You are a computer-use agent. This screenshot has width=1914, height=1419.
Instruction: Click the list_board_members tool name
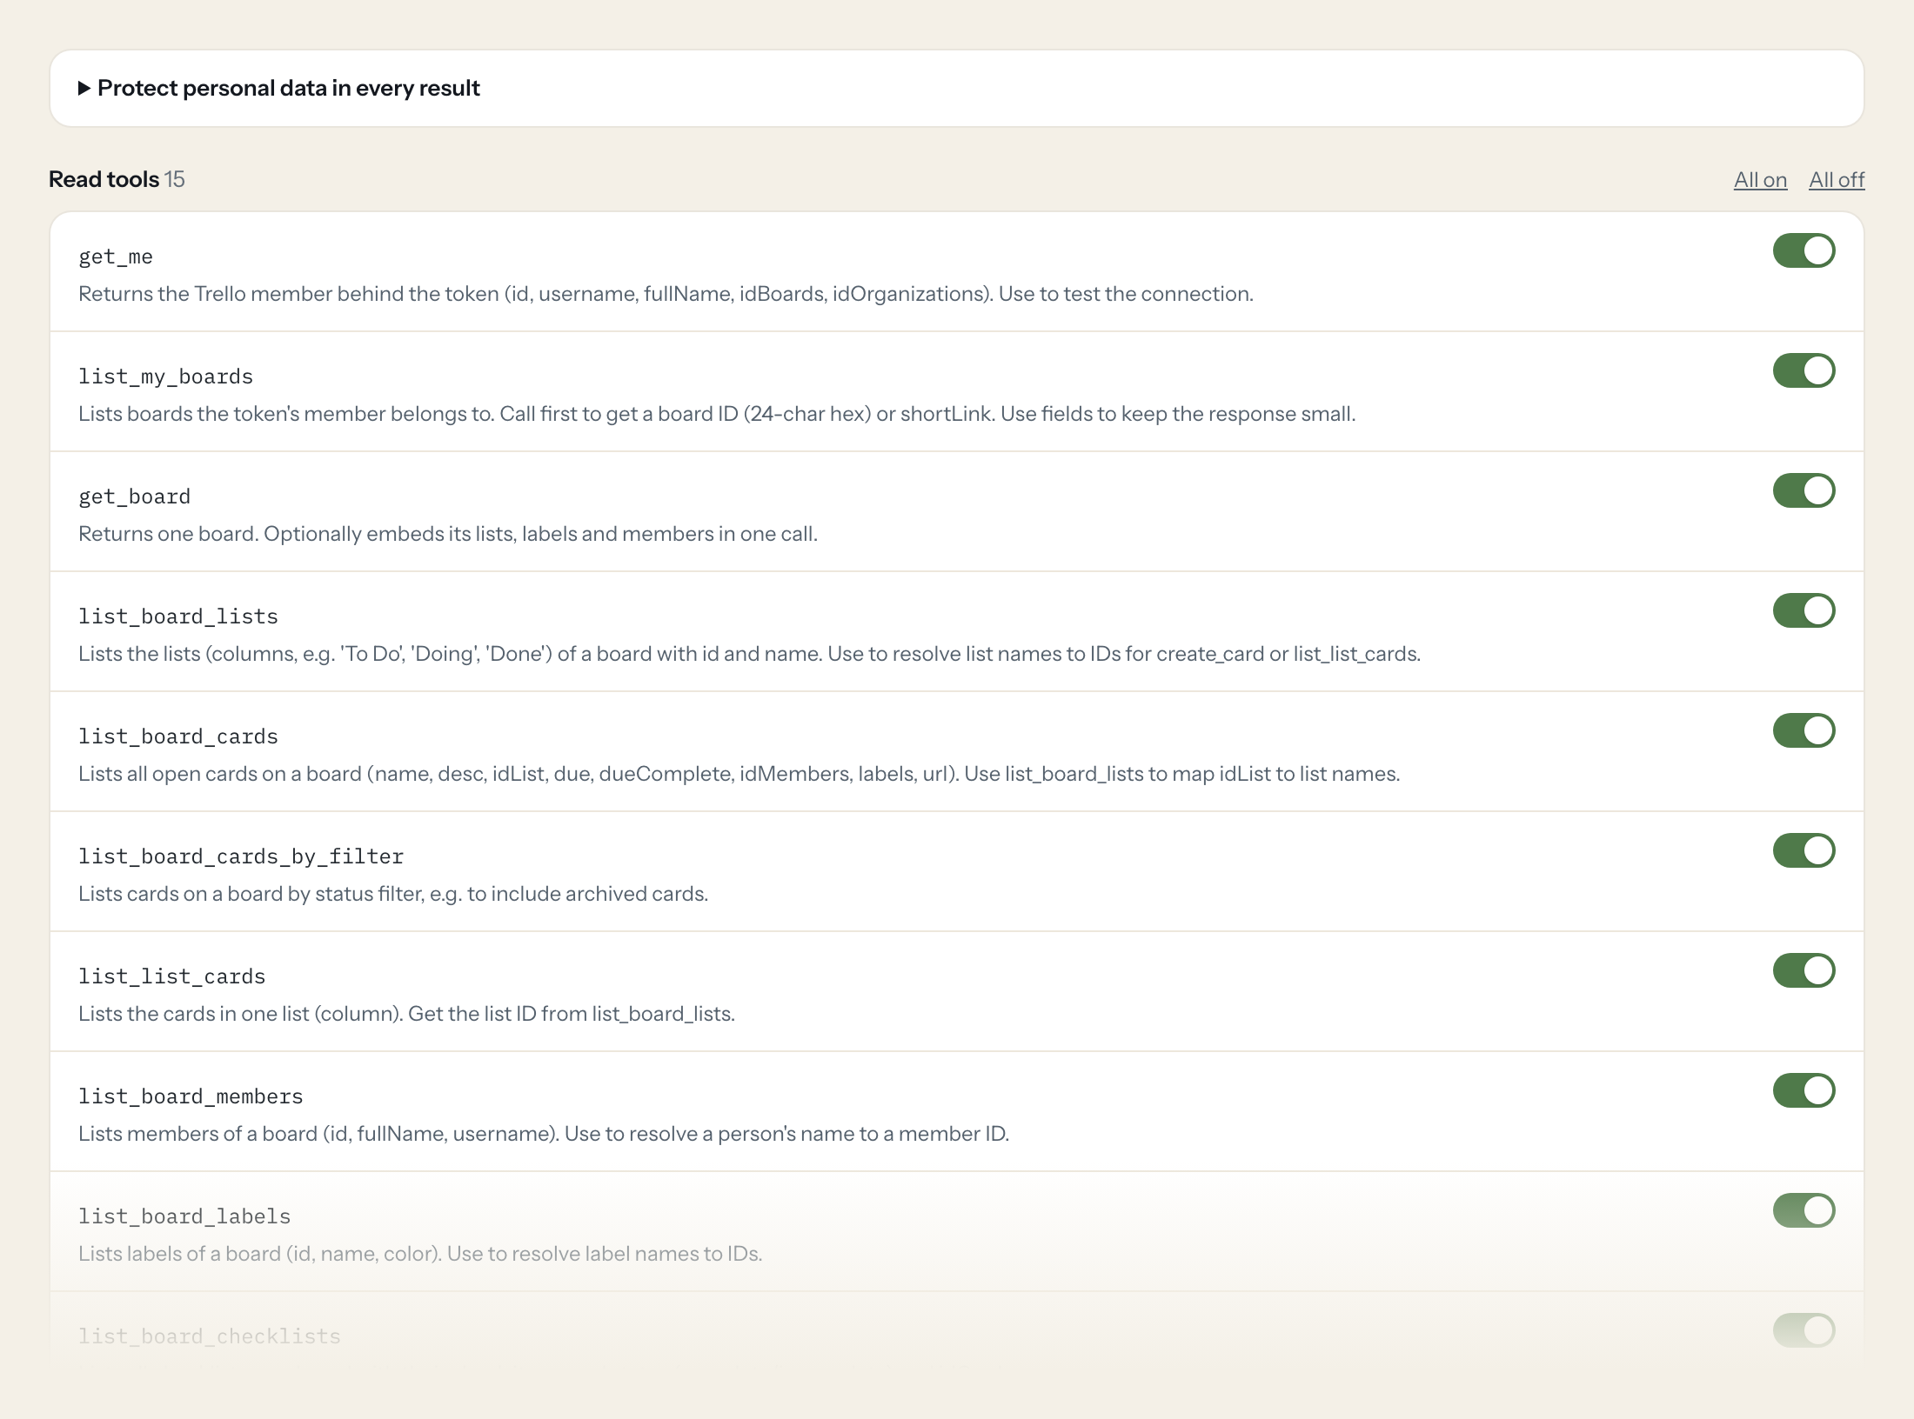191,1096
